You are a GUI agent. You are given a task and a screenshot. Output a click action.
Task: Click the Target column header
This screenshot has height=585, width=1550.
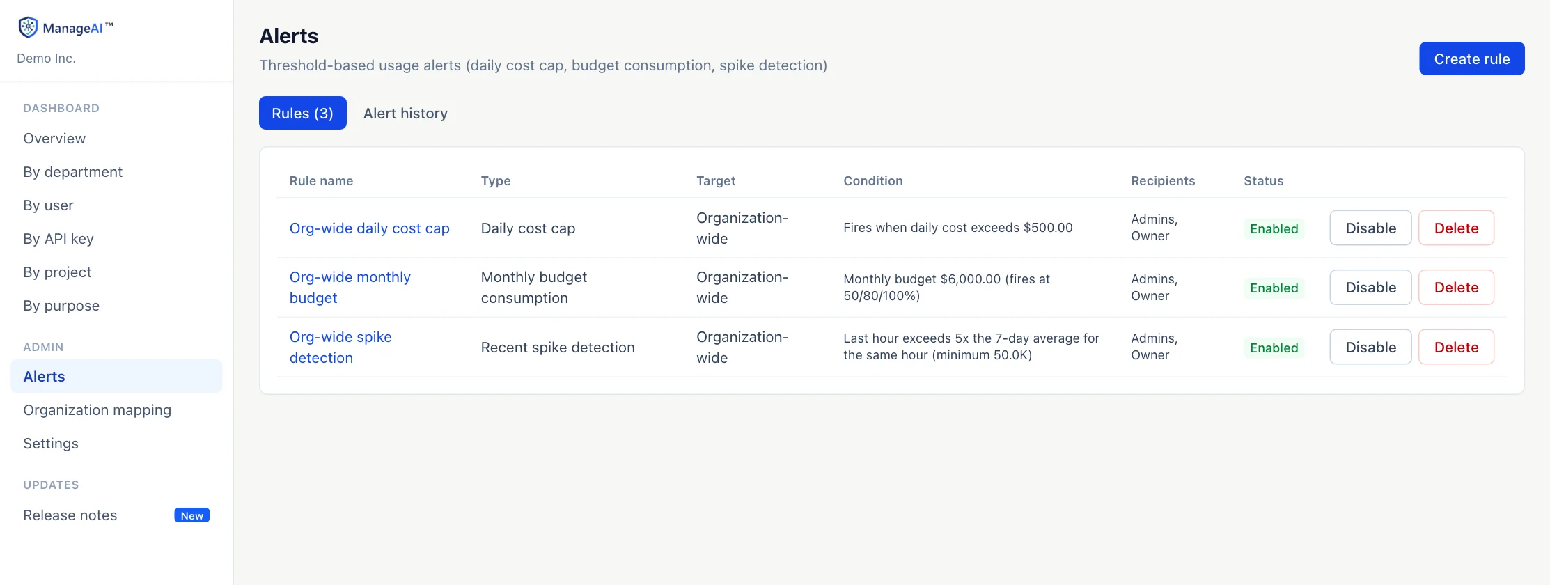716,181
